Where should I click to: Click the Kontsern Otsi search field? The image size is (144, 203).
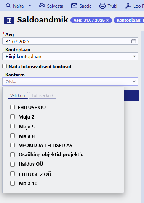point(67,82)
